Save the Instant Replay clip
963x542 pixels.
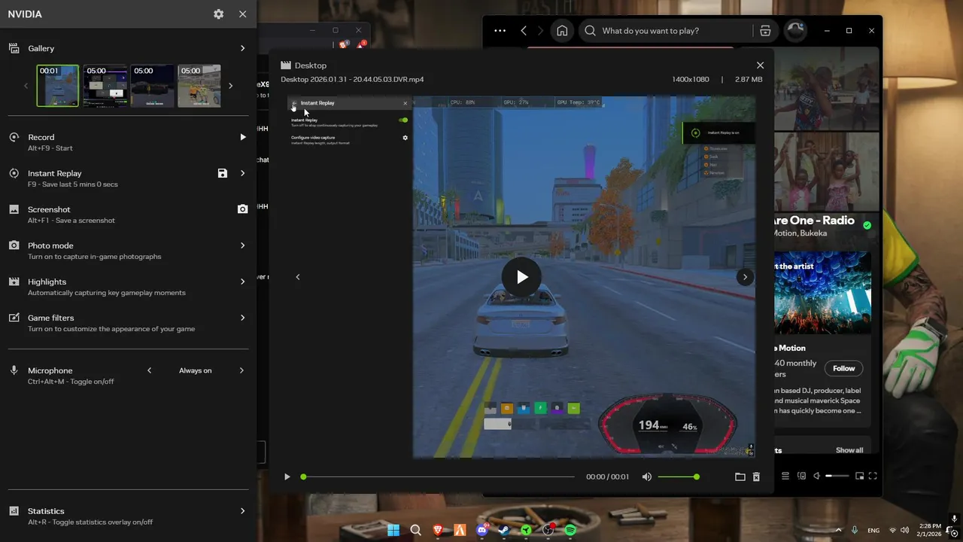pos(222,173)
